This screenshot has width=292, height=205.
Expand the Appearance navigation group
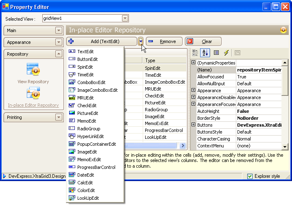(59, 42)
